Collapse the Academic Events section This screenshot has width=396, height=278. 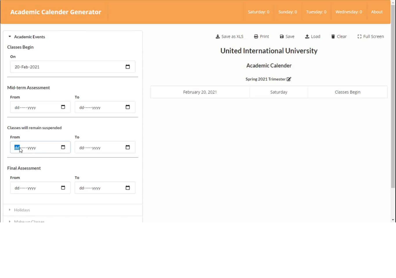pyautogui.click(x=27, y=37)
